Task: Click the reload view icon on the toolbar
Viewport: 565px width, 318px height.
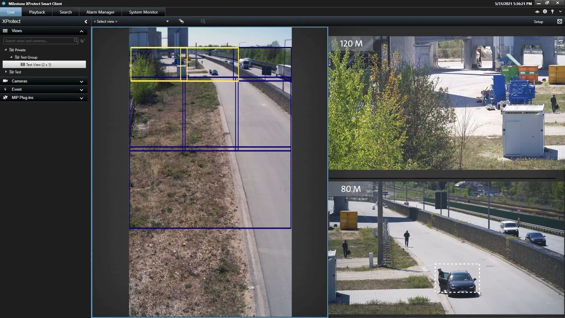Action: (181, 21)
